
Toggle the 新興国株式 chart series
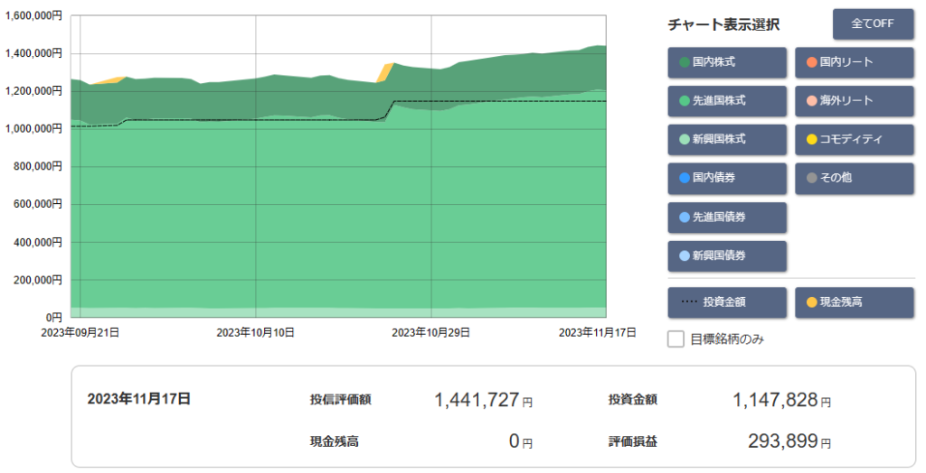[727, 140]
